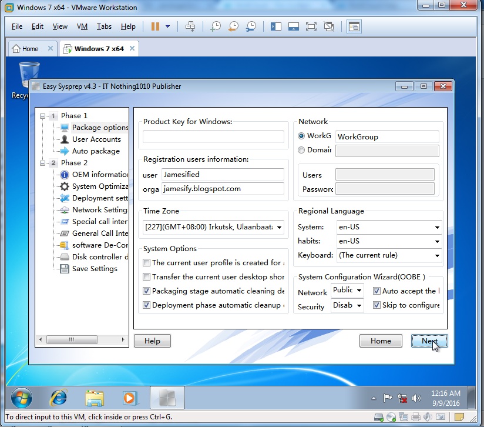This screenshot has width=484, height=427.
Task: Open the volume speaker tray icon
Action: [x=416, y=398]
